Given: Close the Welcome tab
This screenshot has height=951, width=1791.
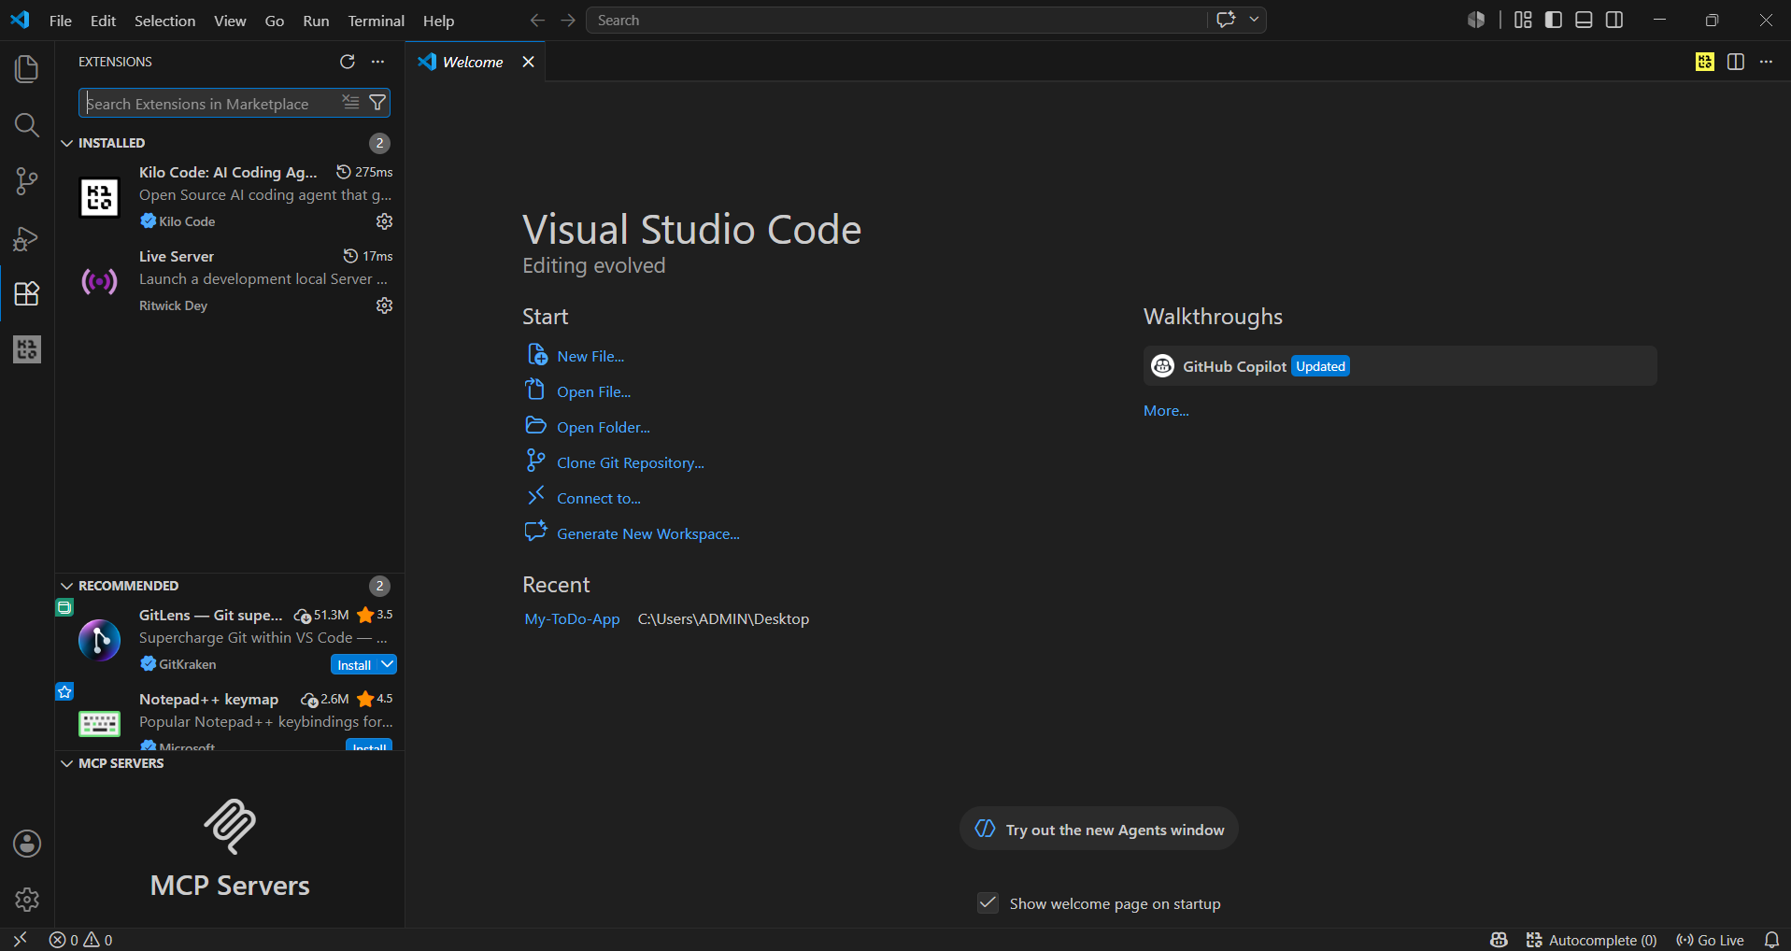Looking at the screenshot, I should click(529, 62).
